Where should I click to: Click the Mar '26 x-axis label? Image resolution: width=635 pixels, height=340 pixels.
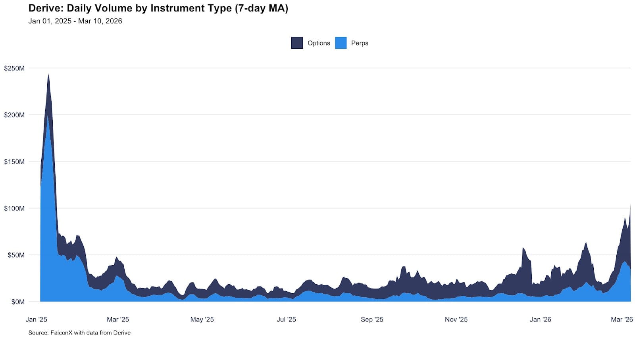pos(622,319)
